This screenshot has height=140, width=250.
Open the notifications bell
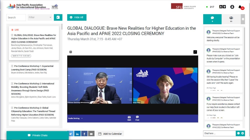[x=240, y=7]
